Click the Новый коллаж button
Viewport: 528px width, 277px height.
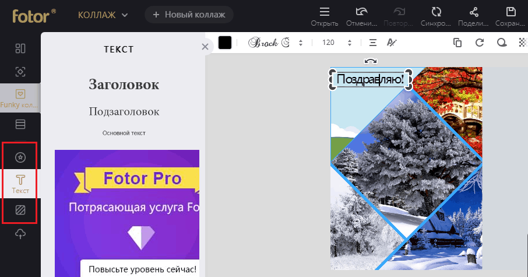[189, 15]
